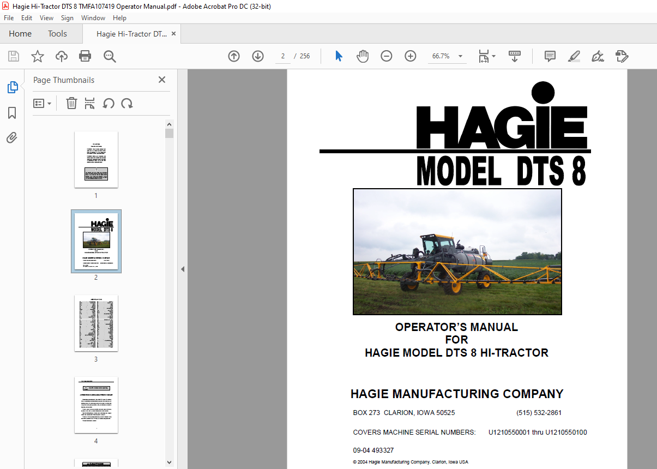
Task: Click the total page count 256
Action: [305, 56]
